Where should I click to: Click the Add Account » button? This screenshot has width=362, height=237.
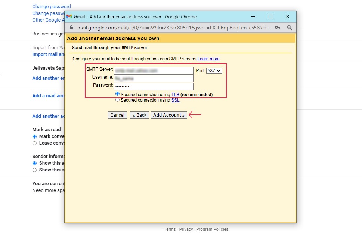coord(169,115)
